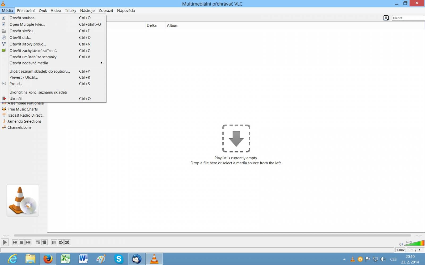The image size is (425, 265).
Task: Open Action Center flag icon
Action: (368, 259)
